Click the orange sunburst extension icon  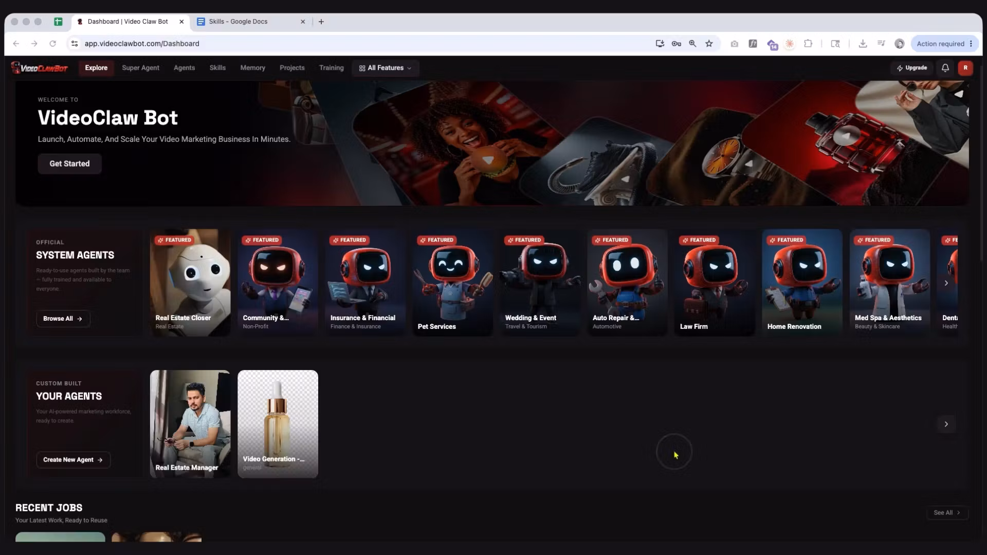[790, 44]
